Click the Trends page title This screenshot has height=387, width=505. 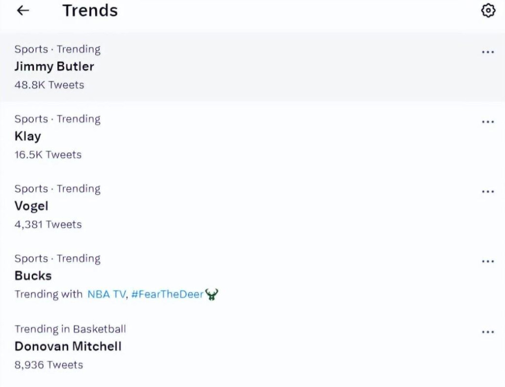point(90,11)
